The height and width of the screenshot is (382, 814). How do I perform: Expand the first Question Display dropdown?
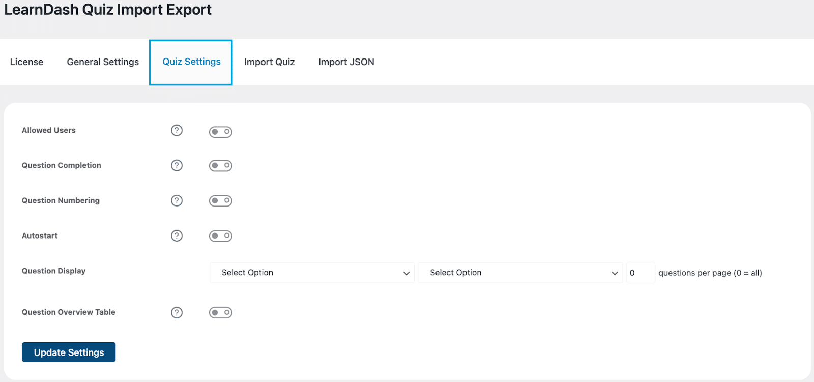[x=312, y=273]
